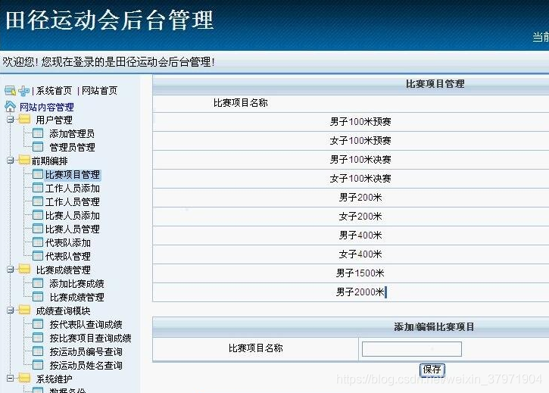The height and width of the screenshot is (393, 549).
Task: Click page icon next to 工作人员管理
Action: [x=38, y=201]
